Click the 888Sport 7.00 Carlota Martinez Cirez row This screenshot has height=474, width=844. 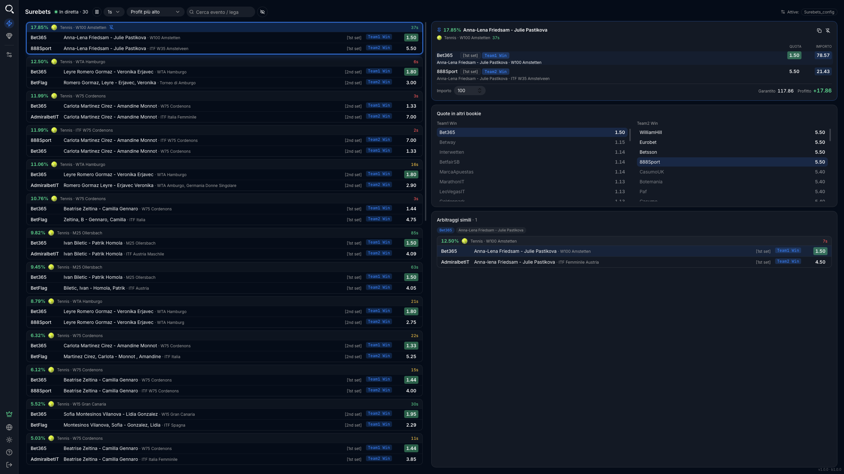point(224,140)
